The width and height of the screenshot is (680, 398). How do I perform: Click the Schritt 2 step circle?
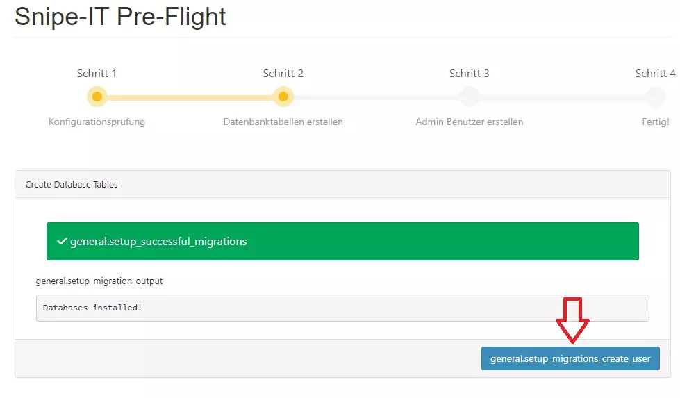pyautogui.click(x=283, y=97)
